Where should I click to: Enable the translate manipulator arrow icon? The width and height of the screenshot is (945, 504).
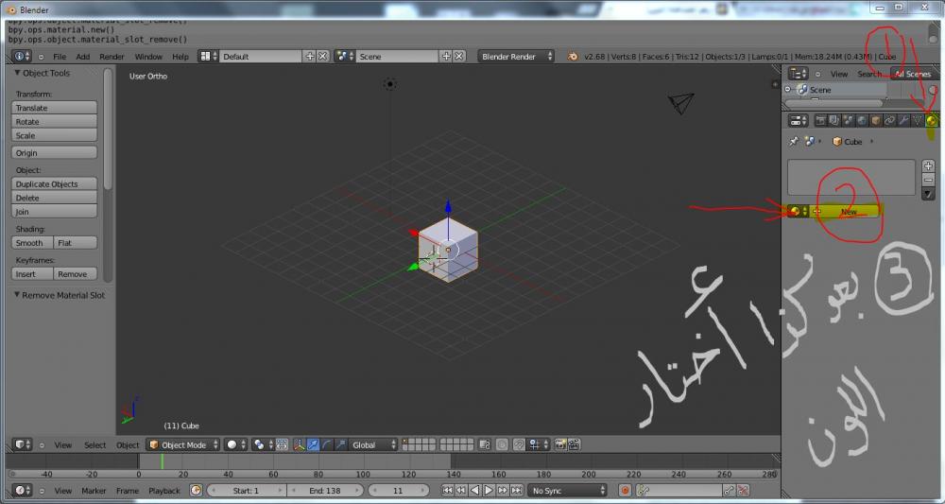pyautogui.click(x=314, y=445)
